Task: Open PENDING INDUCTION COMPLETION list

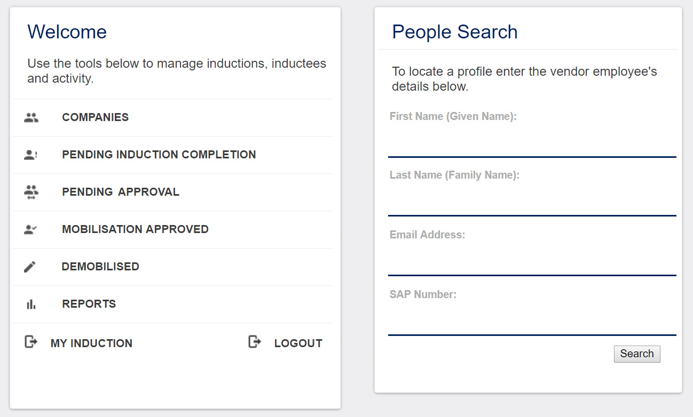Action: click(x=173, y=155)
